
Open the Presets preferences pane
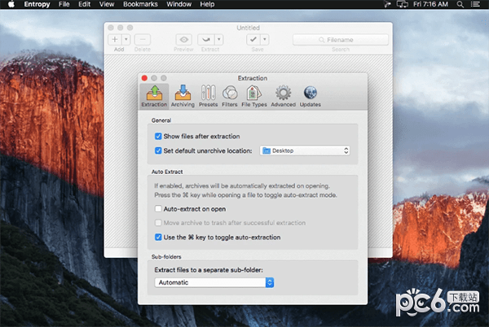point(208,96)
